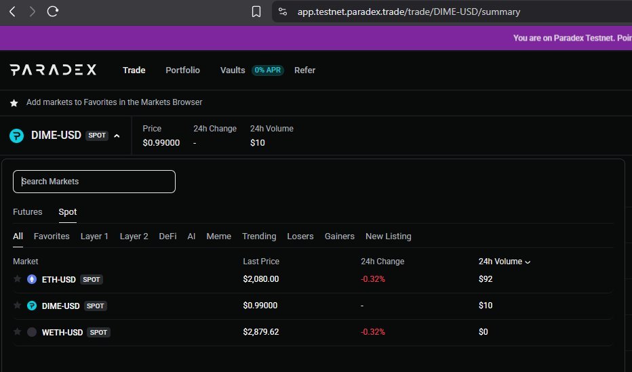Screen dimensions: 632x372
Task: Collapse the DIME-USD market selector chevron
Action: 117,136
